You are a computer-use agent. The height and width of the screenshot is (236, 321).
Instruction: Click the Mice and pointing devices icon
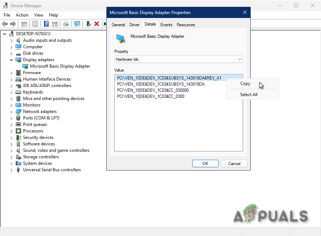click(x=18, y=99)
